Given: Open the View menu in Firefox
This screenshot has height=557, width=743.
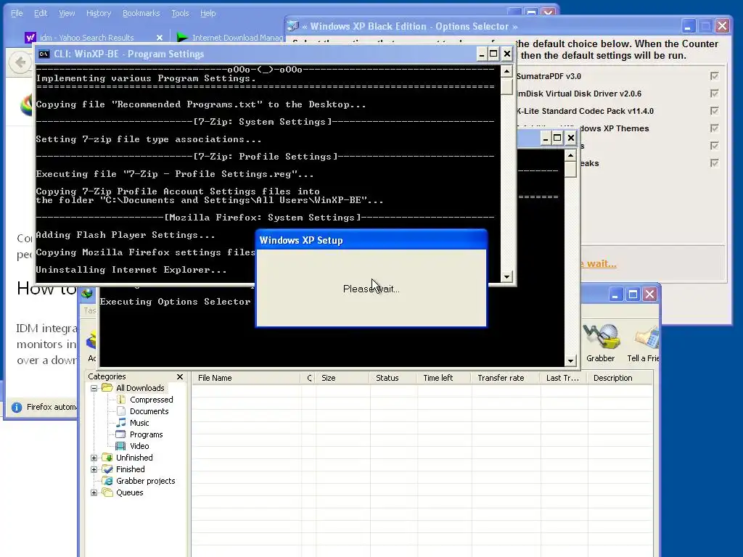Looking at the screenshot, I should pos(67,13).
